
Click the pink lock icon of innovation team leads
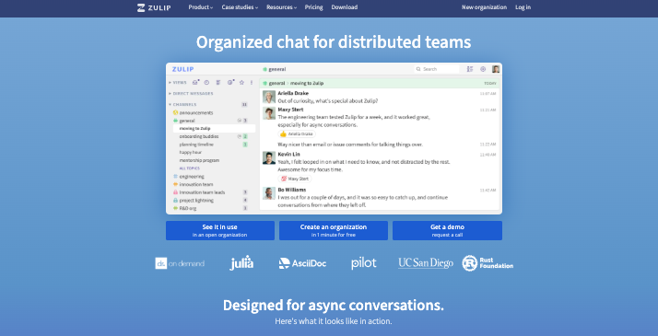tap(175, 192)
